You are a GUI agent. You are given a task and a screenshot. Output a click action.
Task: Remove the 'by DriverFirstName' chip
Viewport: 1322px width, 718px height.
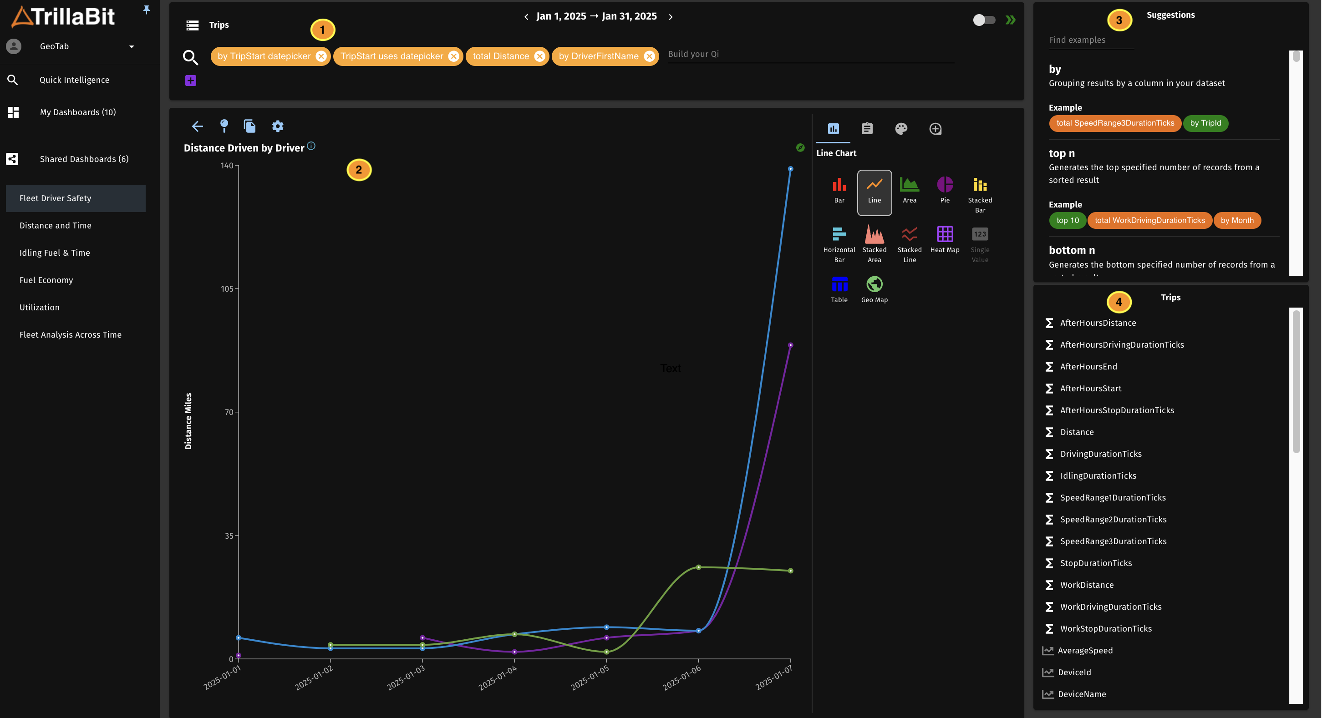(x=649, y=56)
